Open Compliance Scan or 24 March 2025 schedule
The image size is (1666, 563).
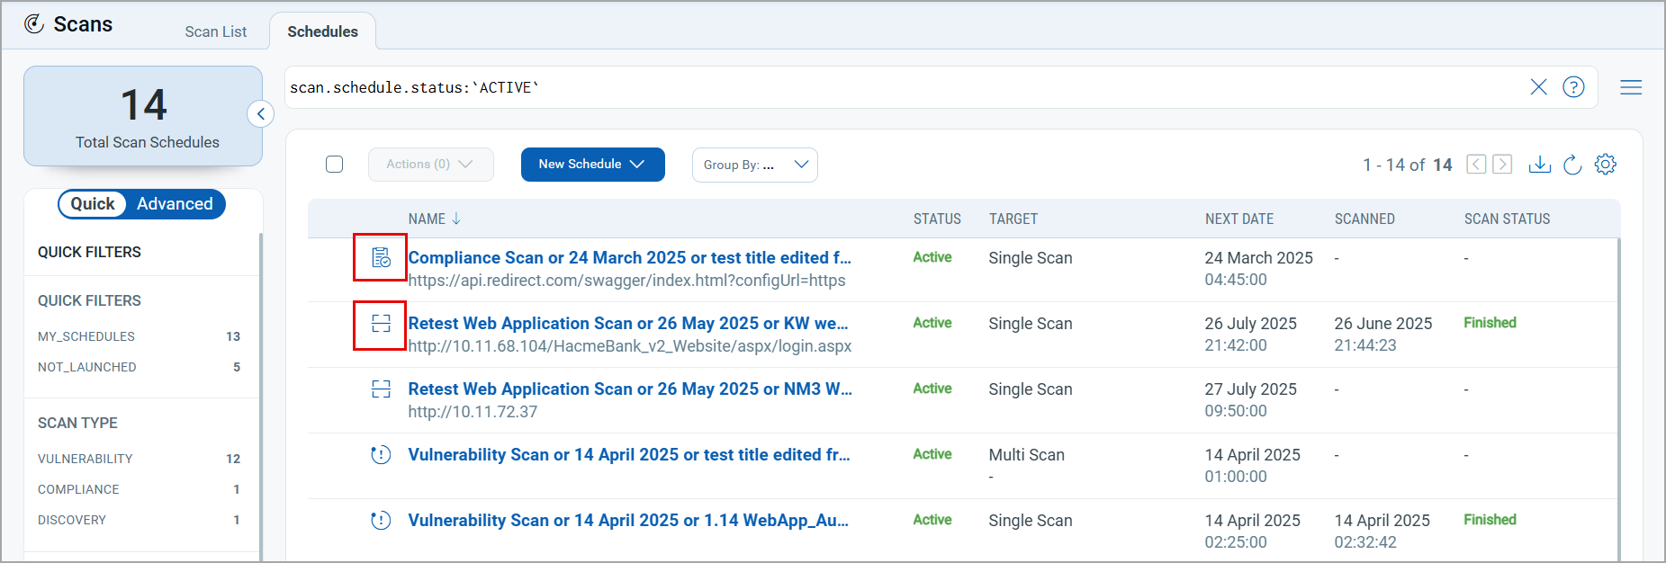pos(629,258)
